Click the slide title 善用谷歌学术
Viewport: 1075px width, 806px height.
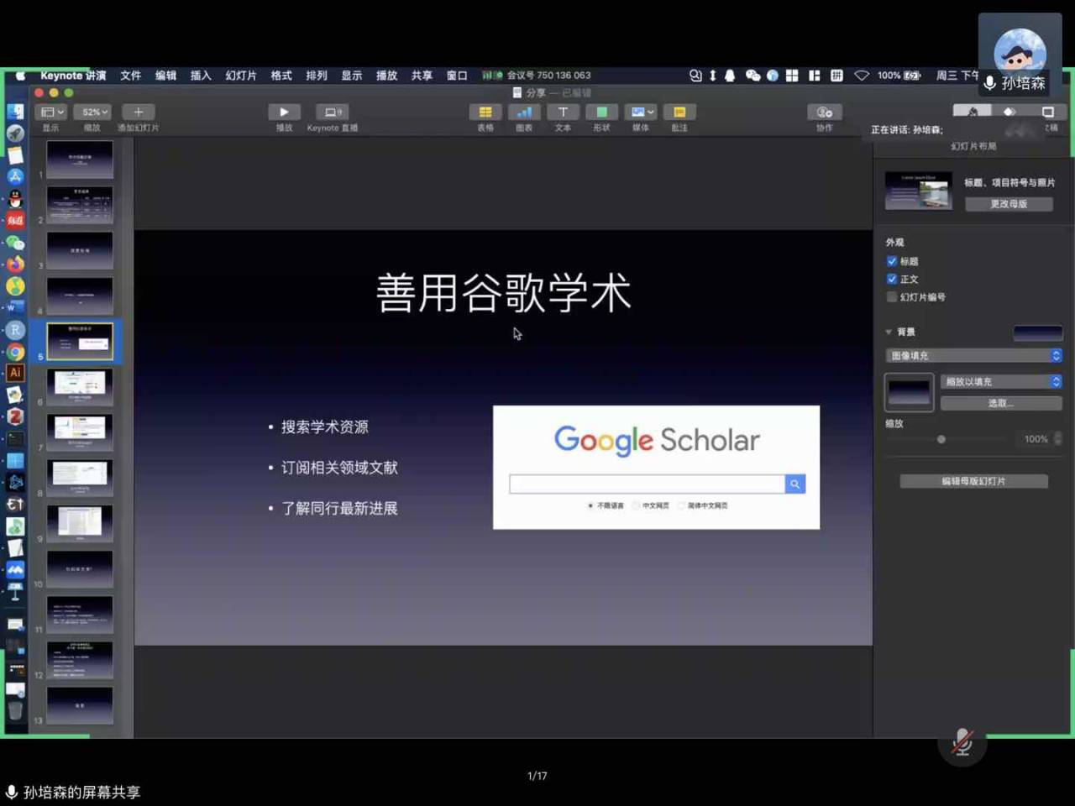click(503, 293)
